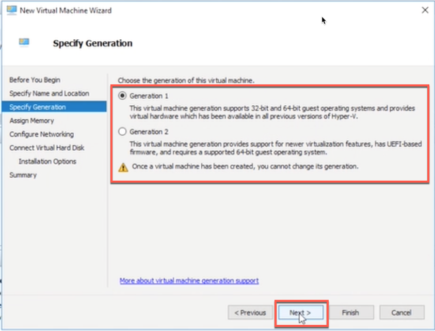Open Configure Networking step
This screenshot has height=331, width=435.
[x=42, y=134]
